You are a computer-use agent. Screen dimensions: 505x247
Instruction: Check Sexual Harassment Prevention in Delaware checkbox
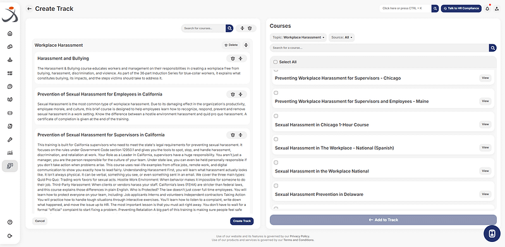(276, 186)
